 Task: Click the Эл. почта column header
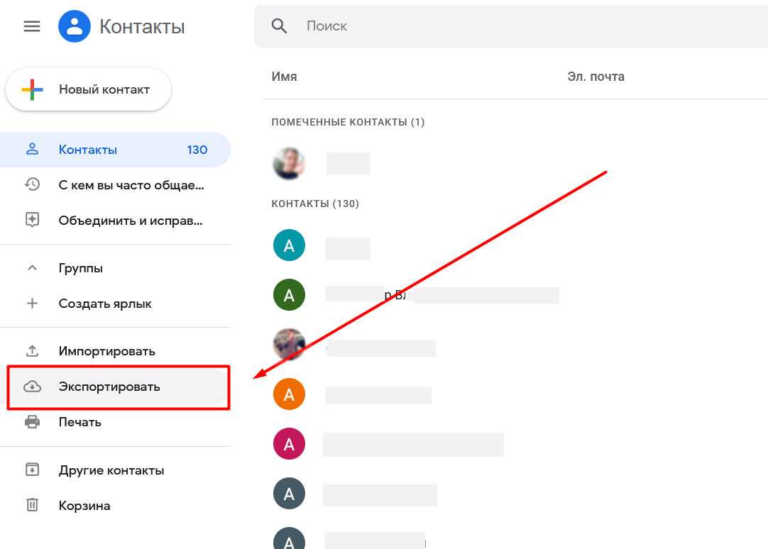pos(596,77)
